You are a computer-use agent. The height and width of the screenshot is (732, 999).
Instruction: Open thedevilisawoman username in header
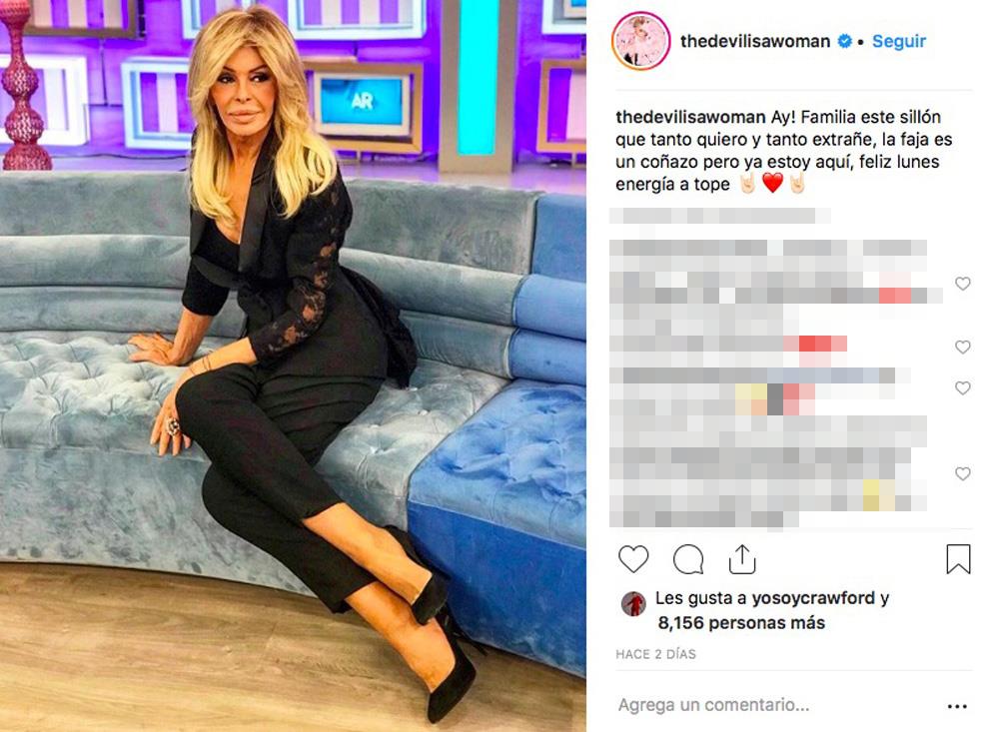coord(755,41)
